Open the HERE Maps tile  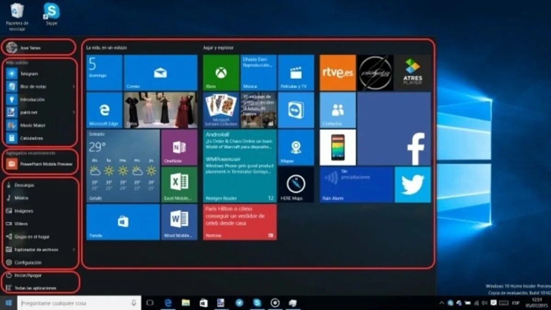[296, 184]
